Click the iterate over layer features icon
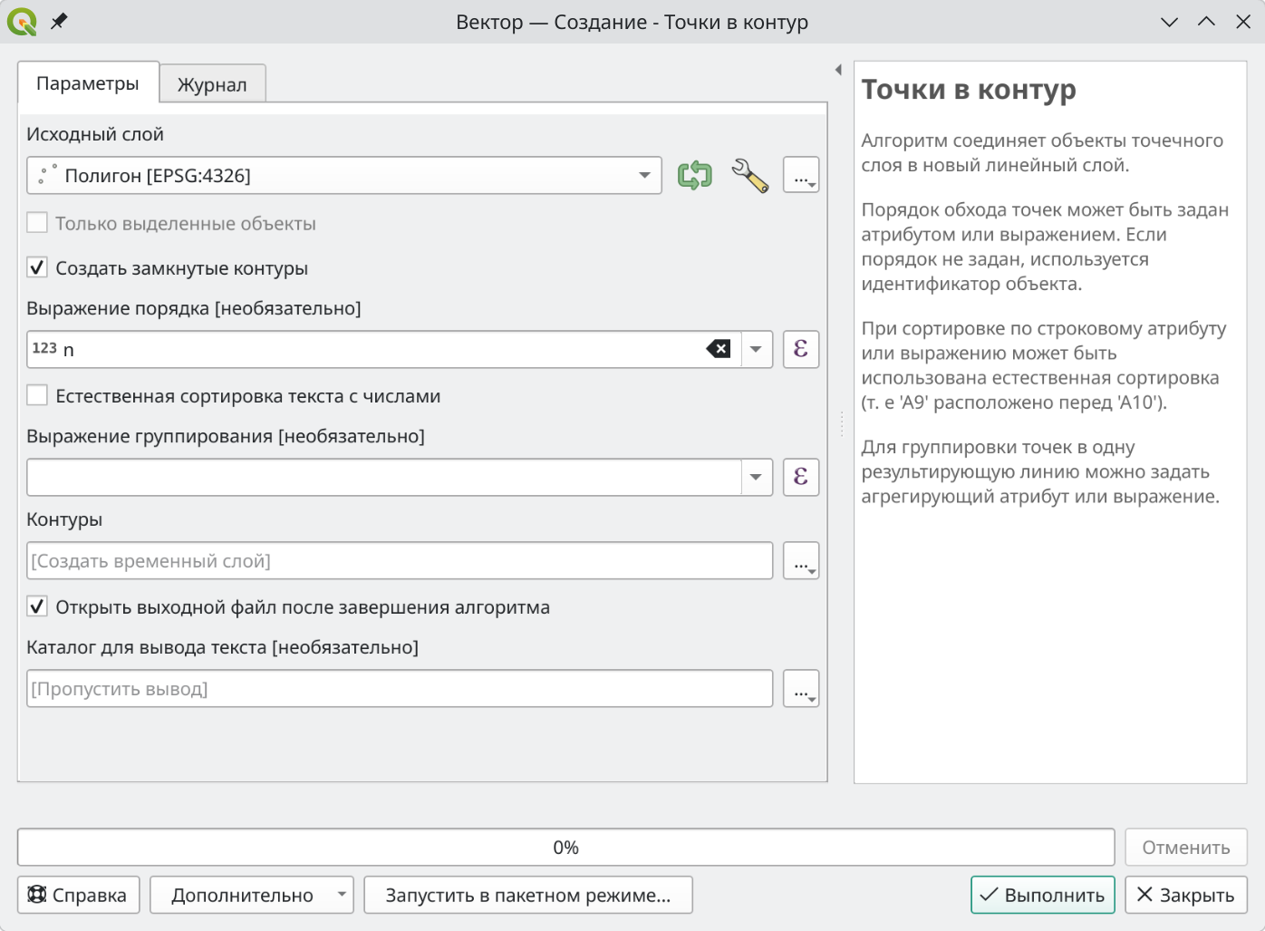1265x931 pixels. tap(695, 175)
